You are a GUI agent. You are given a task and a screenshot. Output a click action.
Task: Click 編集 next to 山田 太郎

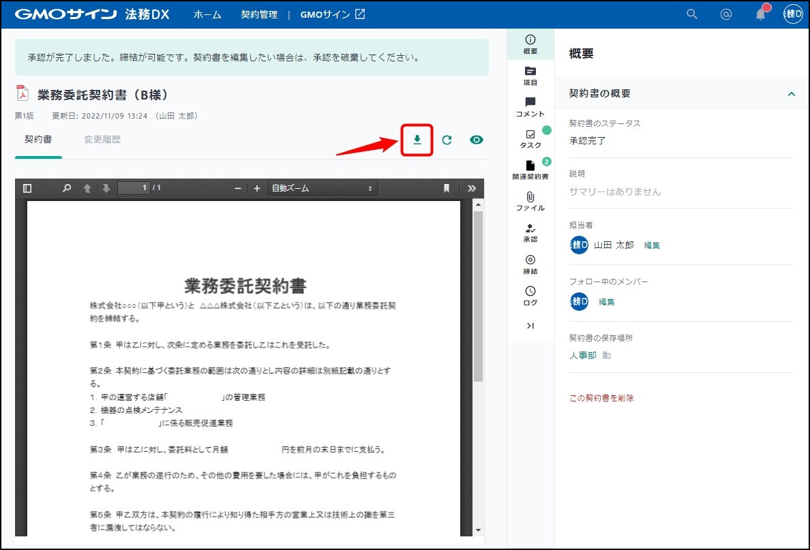coord(652,245)
